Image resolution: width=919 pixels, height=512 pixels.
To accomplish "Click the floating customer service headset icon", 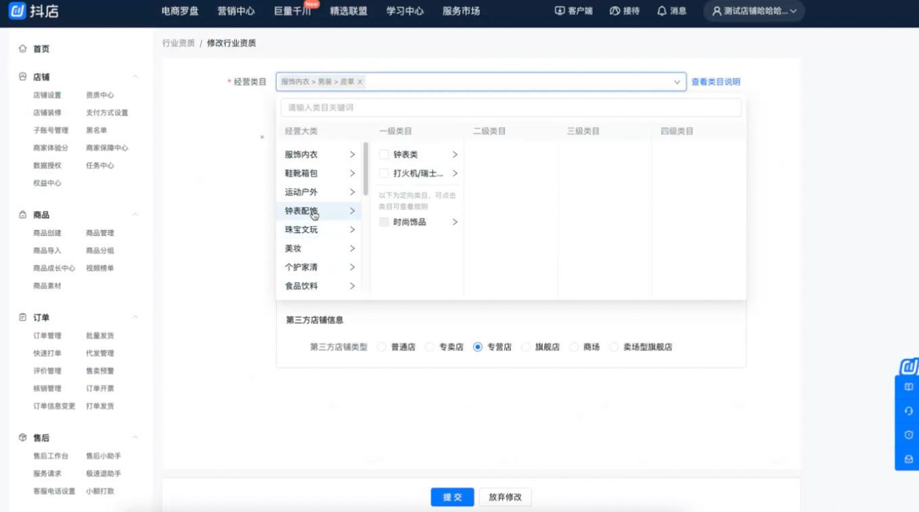I will click(908, 411).
